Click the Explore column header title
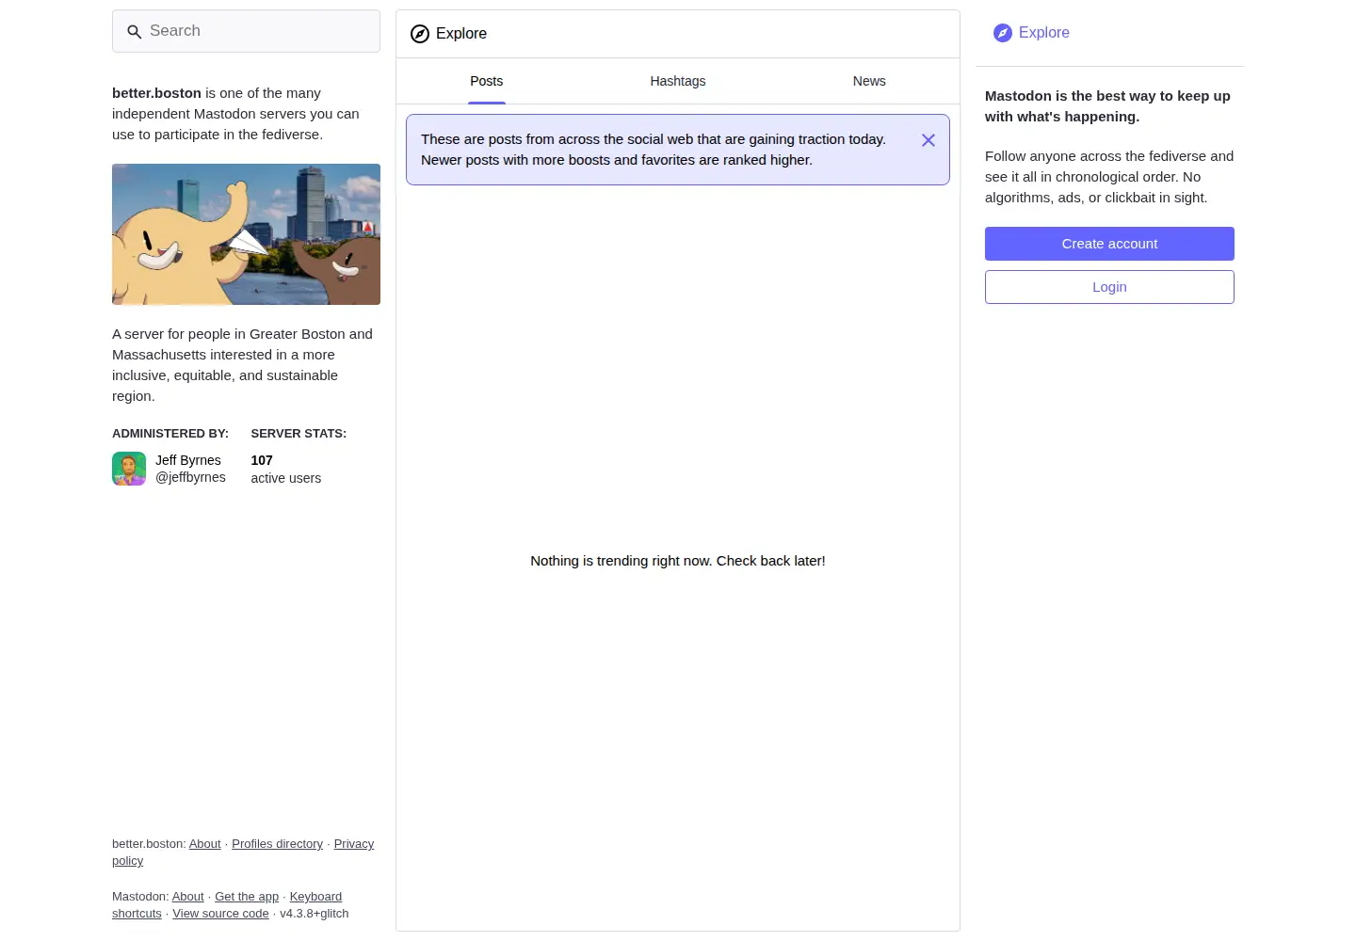Image resolution: width=1356 pixels, height=941 pixels. point(461,34)
